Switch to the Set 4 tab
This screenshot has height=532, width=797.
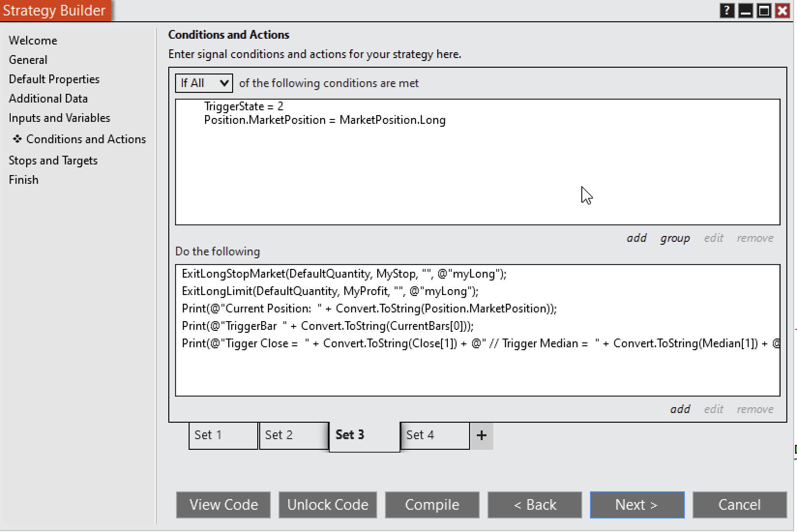click(x=435, y=435)
